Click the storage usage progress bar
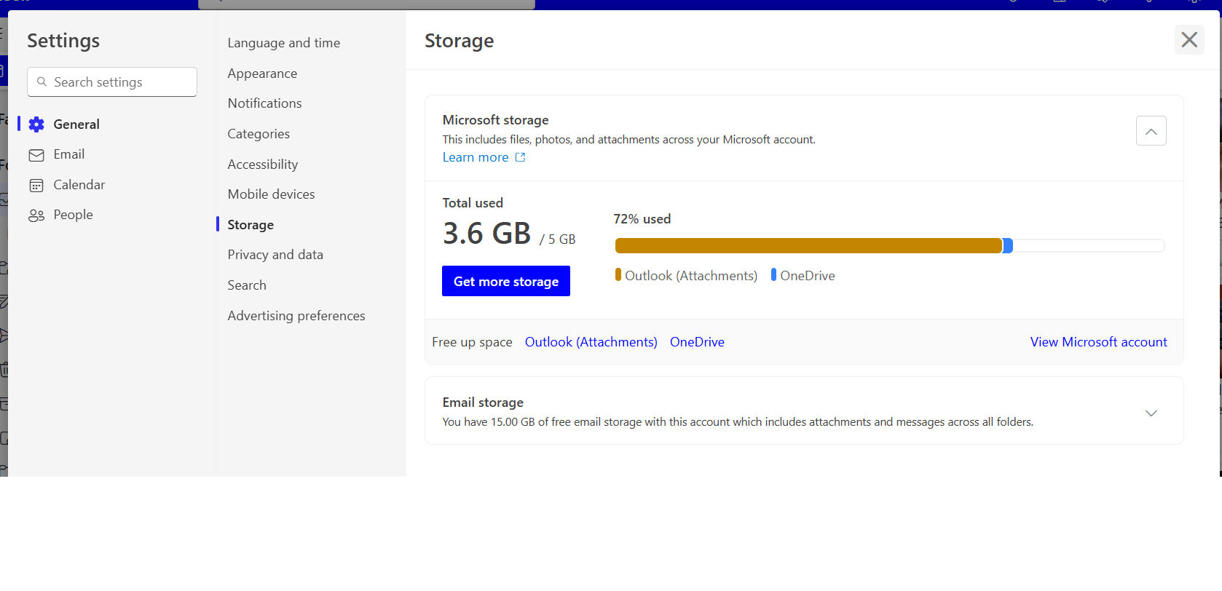 point(888,246)
